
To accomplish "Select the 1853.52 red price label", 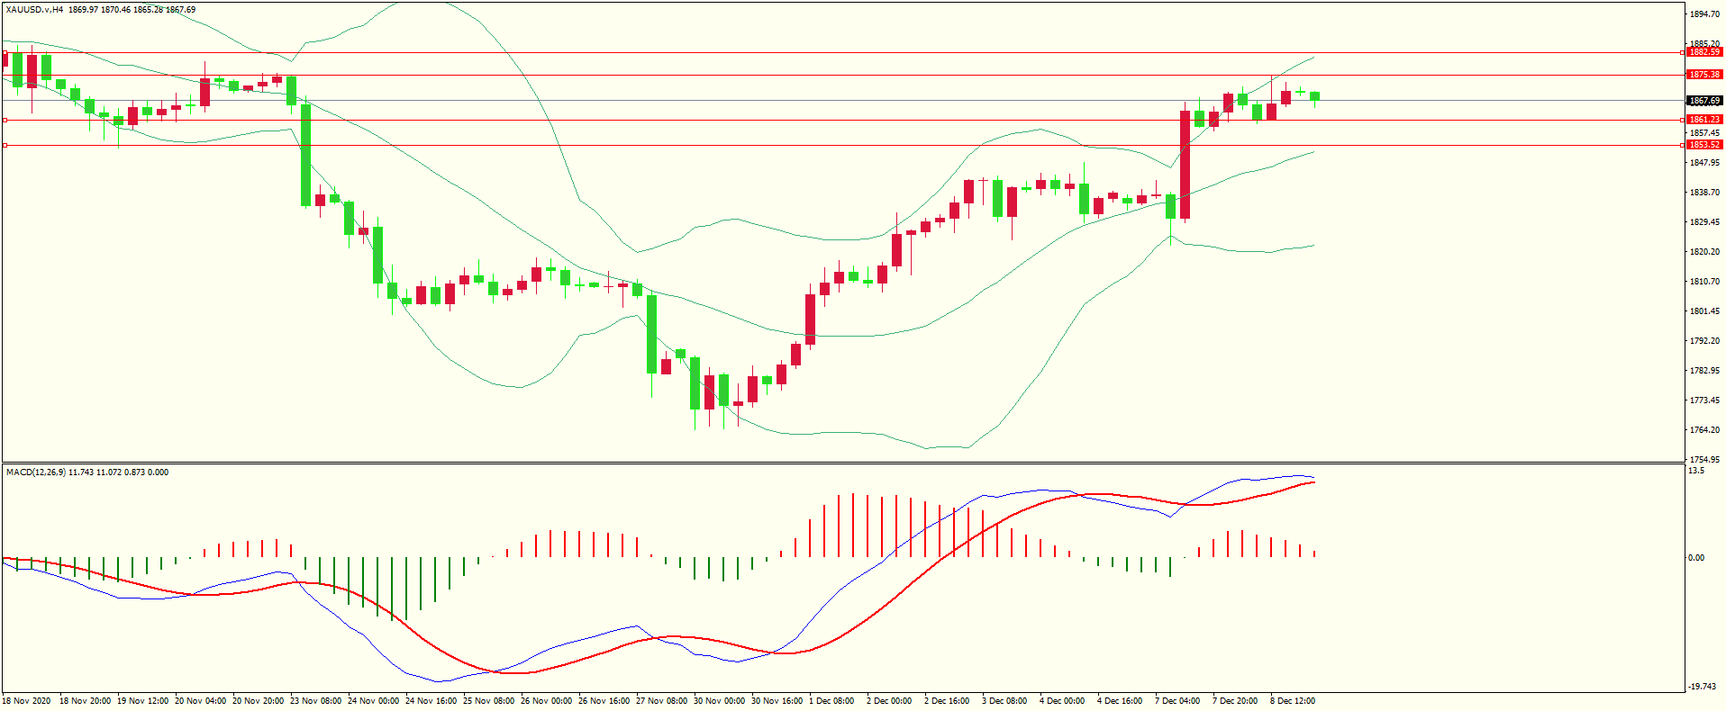I will pyautogui.click(x=1703, y=145).
